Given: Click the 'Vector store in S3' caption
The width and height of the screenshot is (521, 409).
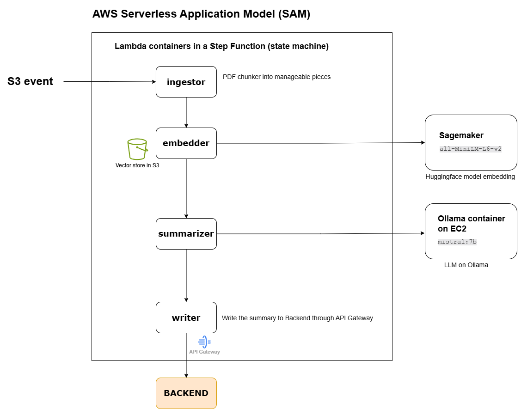Looking at the screenshot, I should click(137, 165).
